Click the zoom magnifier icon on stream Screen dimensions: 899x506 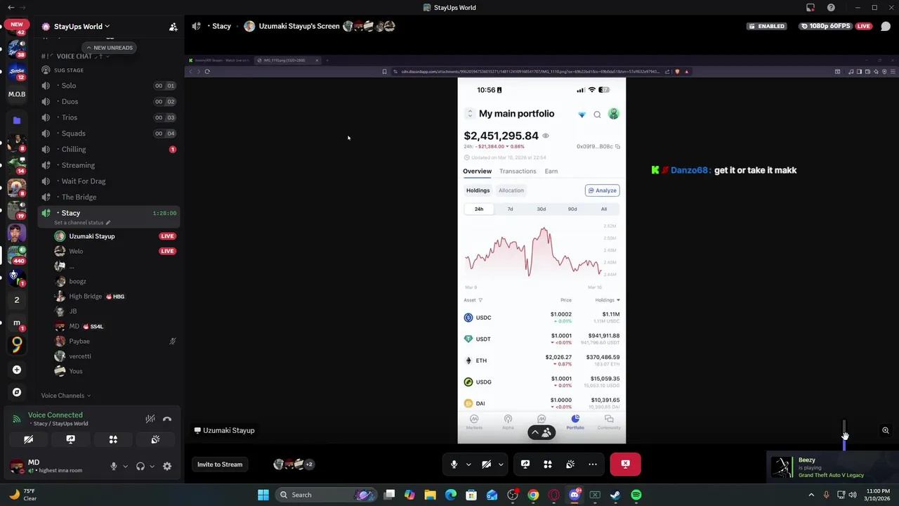(x=886, y=430)
